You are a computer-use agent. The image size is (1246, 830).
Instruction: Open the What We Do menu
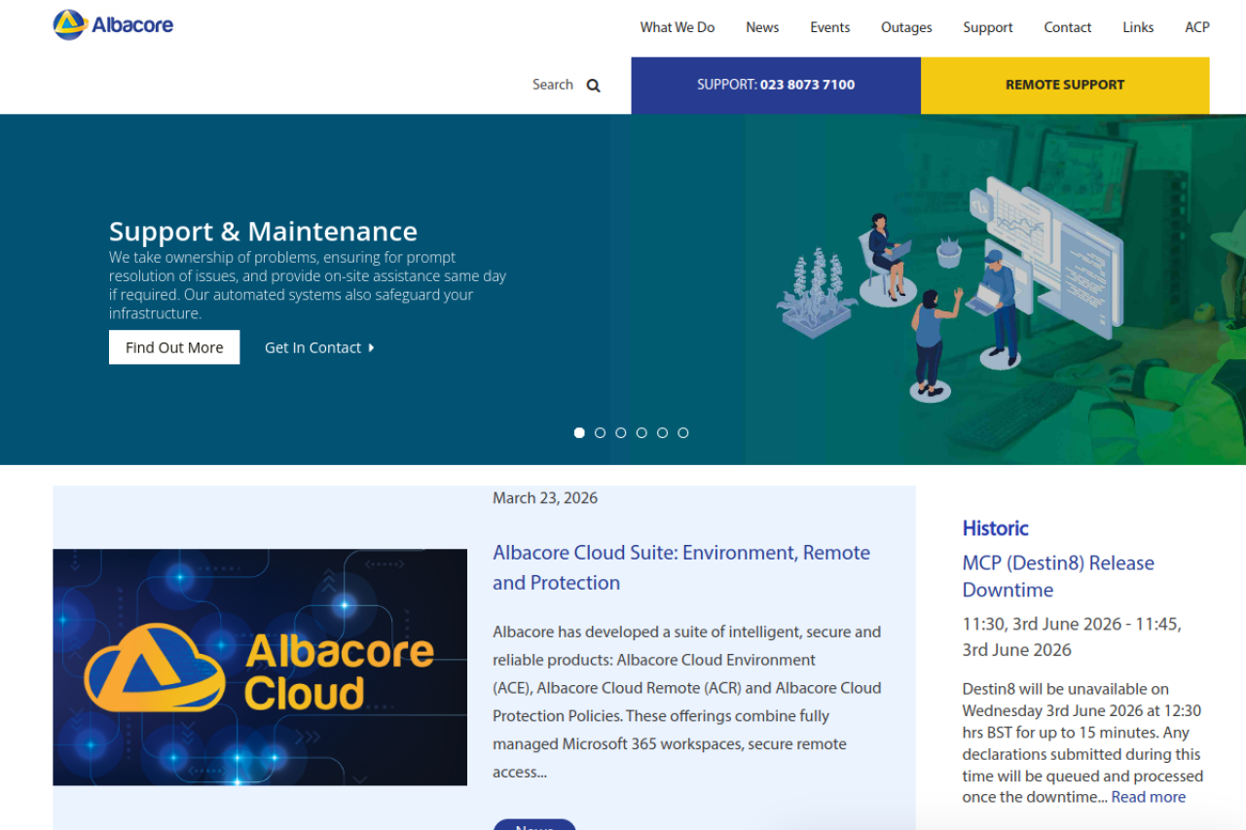(x=678, y=27)
